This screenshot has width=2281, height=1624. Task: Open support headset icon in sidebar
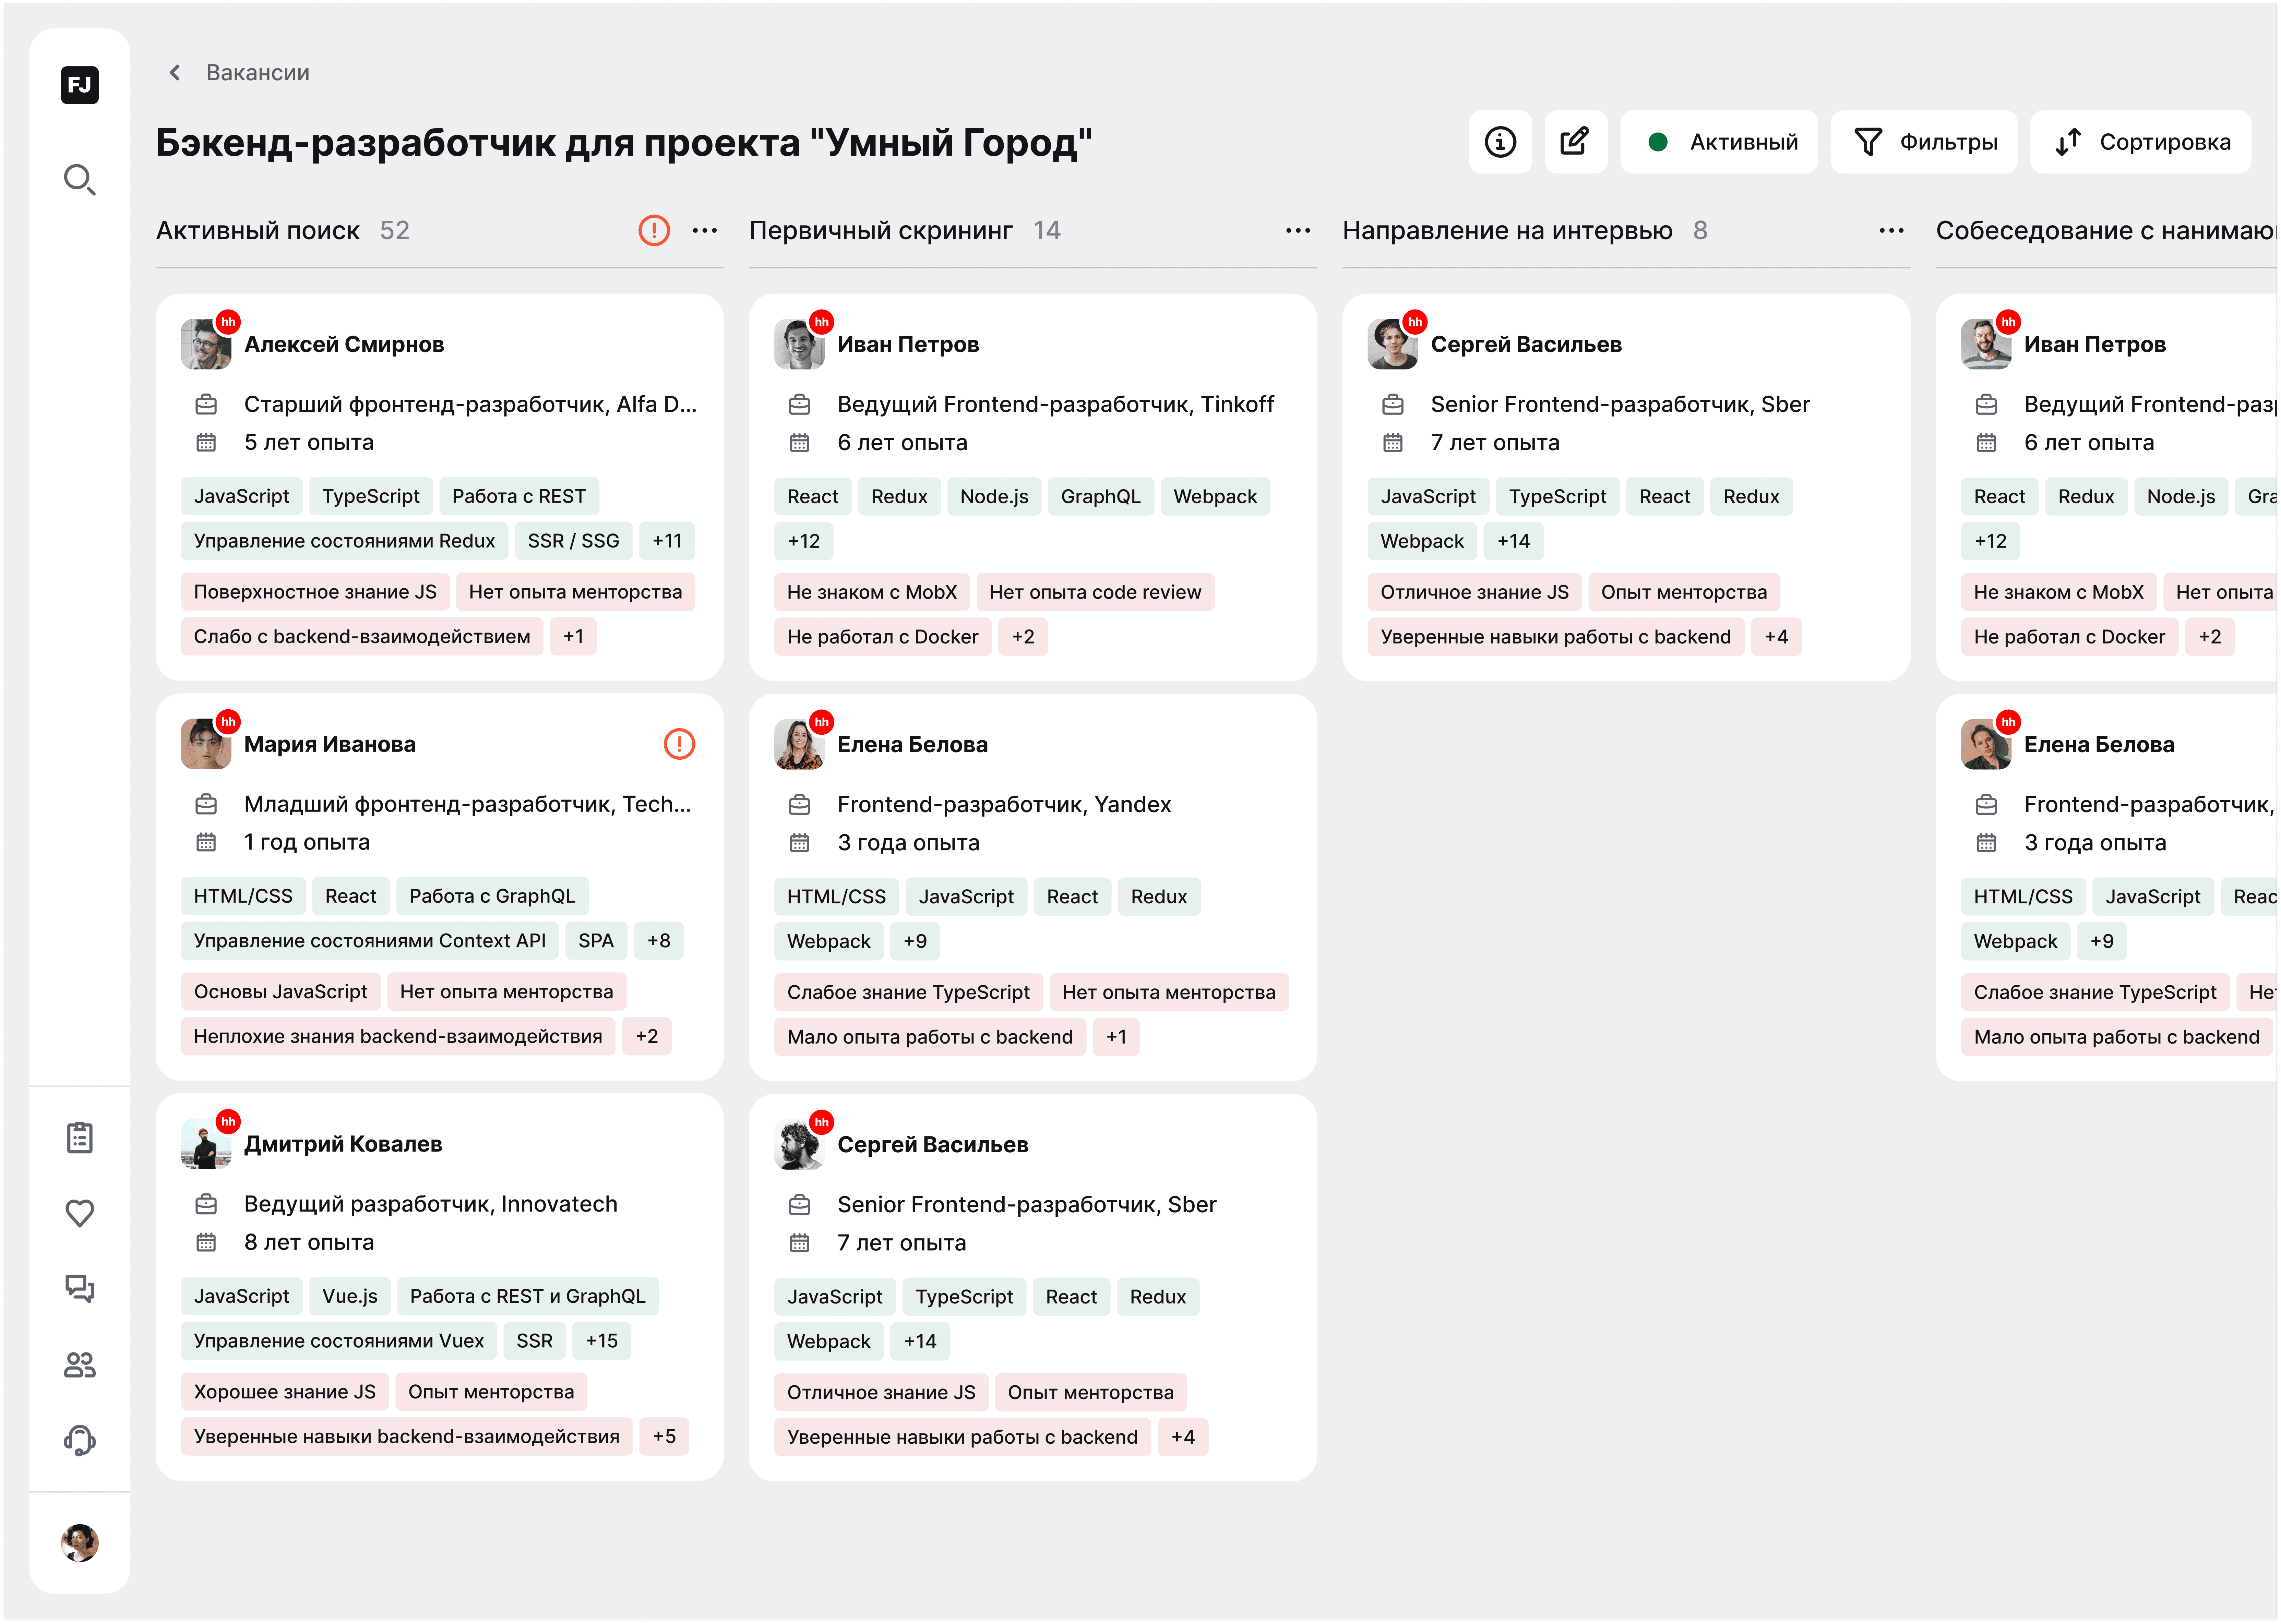[x=79, y=1440]
